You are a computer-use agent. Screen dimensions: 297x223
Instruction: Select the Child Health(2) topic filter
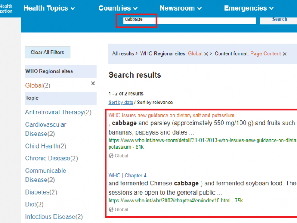tap(46, 146)
